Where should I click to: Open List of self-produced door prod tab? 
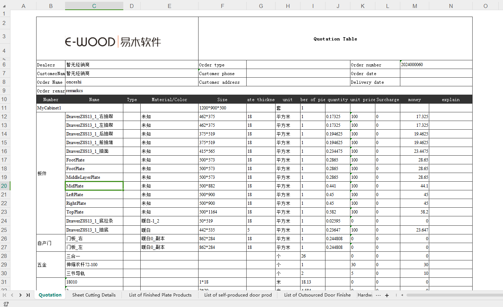point(238,295)
